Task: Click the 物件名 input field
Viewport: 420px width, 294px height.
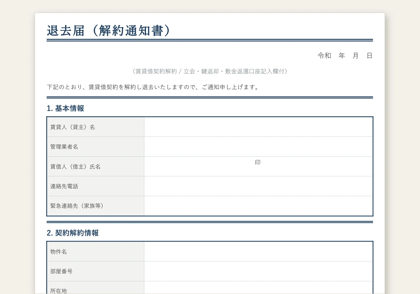Action: (x=258, y=252)
